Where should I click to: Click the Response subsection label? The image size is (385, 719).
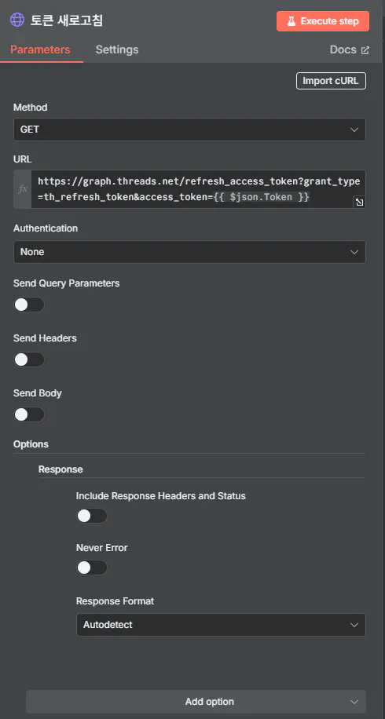pos(60,469)
